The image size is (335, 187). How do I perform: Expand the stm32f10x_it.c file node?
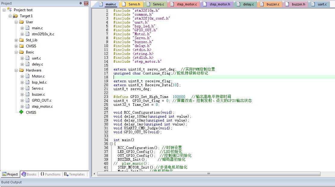(x=22, y=34)
